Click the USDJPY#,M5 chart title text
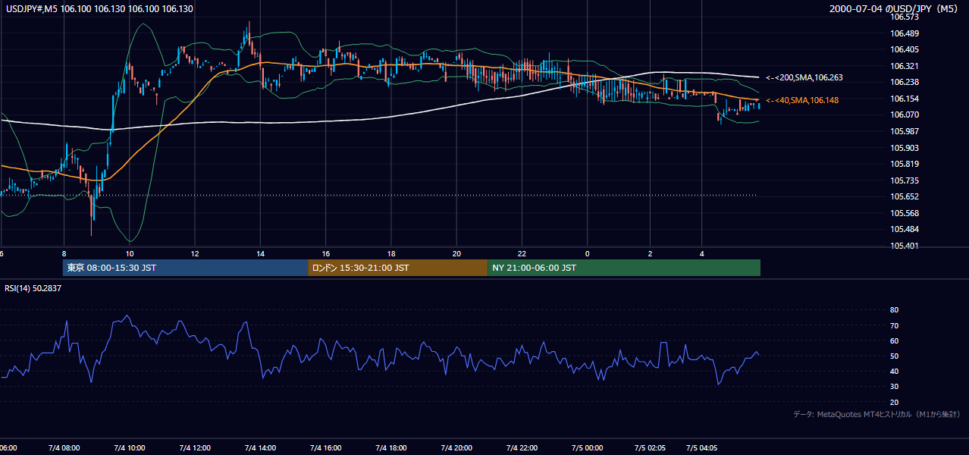 [x=99, y=9]
